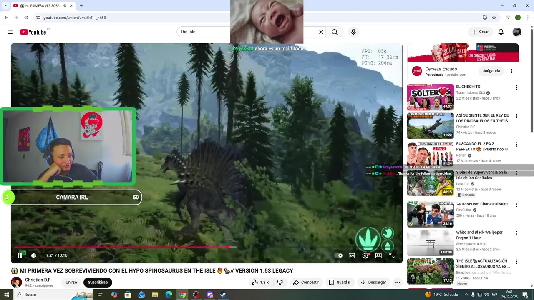Open the Crear create button
534x300 pixels.
point(480,32)
